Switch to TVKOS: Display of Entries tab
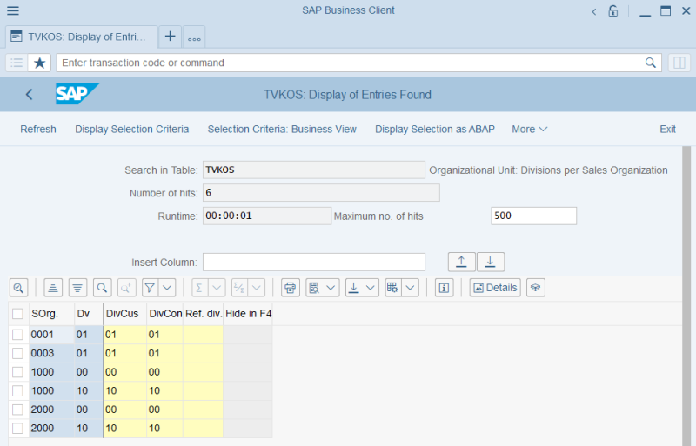The height and width of the screenshot is (446, 696). [x=81, y=37]
